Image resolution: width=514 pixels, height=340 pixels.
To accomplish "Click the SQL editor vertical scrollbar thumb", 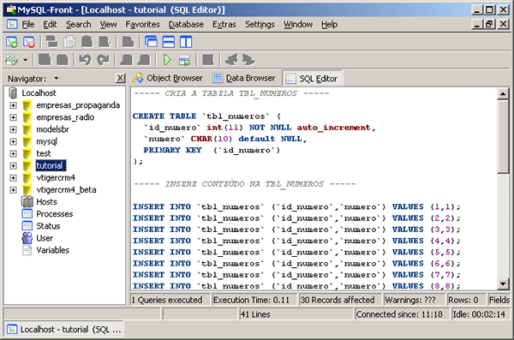I will coord(503,136).
